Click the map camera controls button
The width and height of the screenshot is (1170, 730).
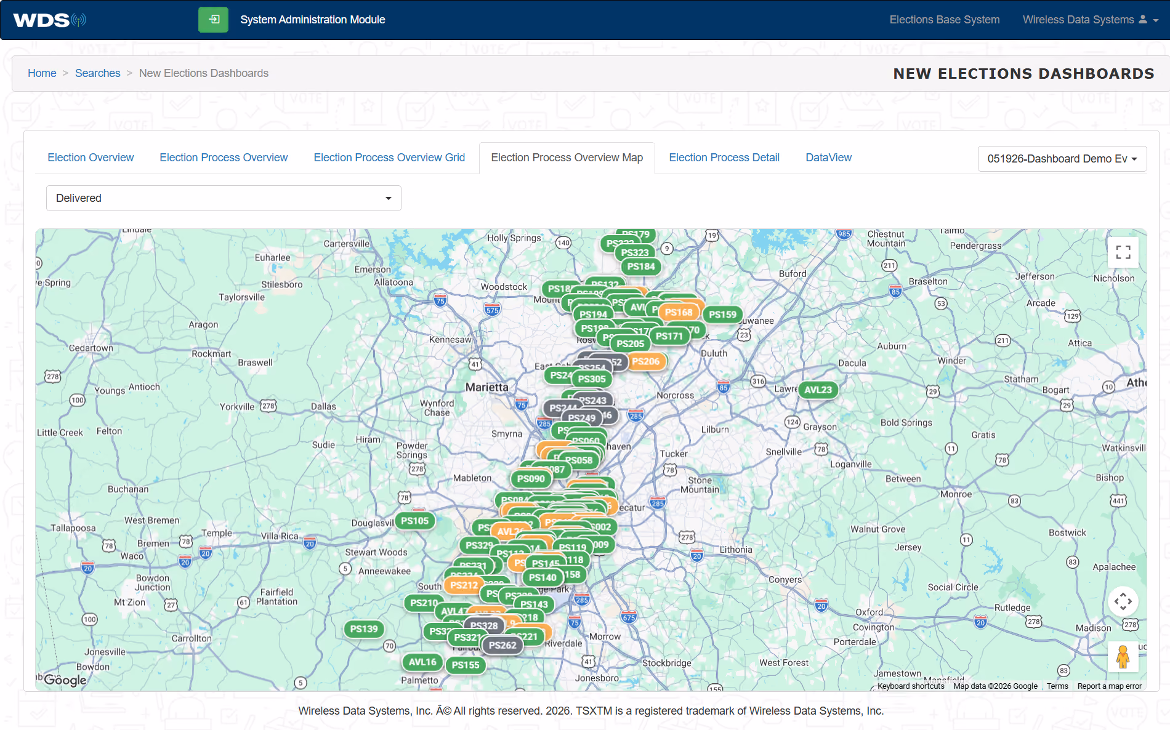[1123, 601]
